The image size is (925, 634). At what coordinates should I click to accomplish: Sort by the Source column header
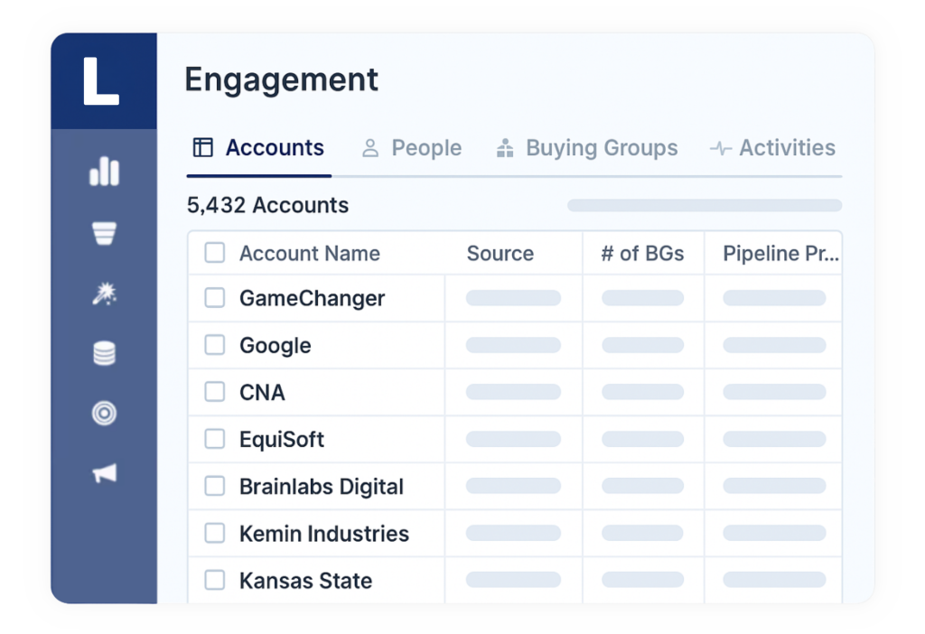click(x=500, y=254)
